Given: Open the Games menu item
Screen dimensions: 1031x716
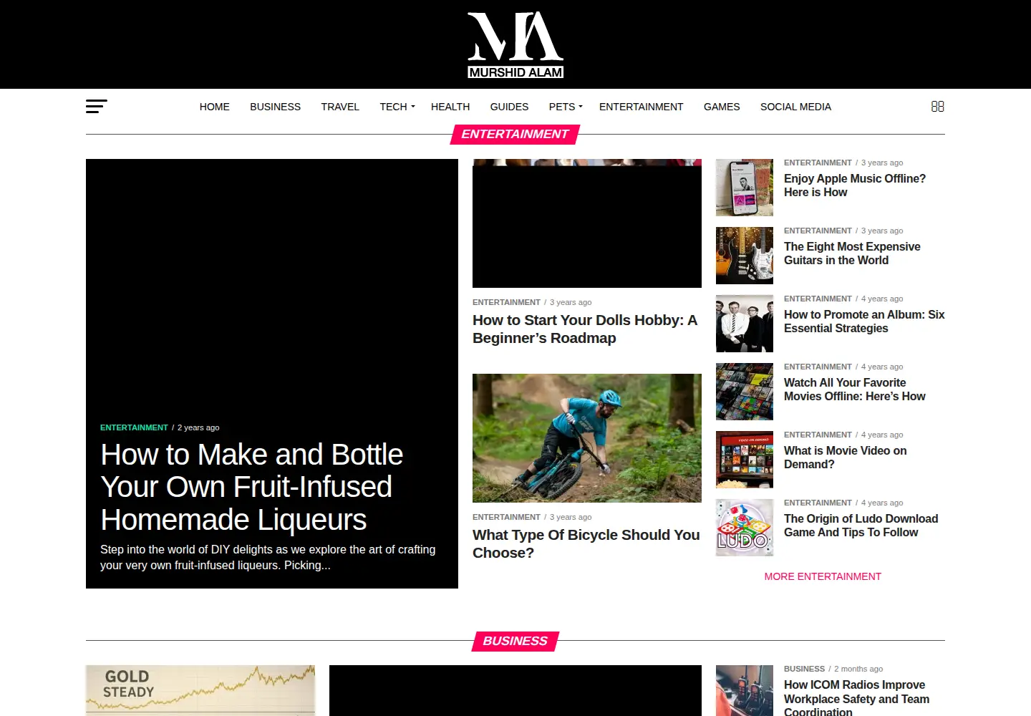Looking at the screenshot, I should pyautogui.click(x=722, y=107).
